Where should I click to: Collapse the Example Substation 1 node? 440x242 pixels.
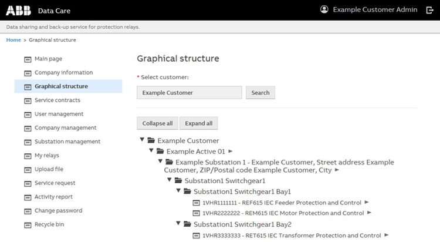pos(160,161)
